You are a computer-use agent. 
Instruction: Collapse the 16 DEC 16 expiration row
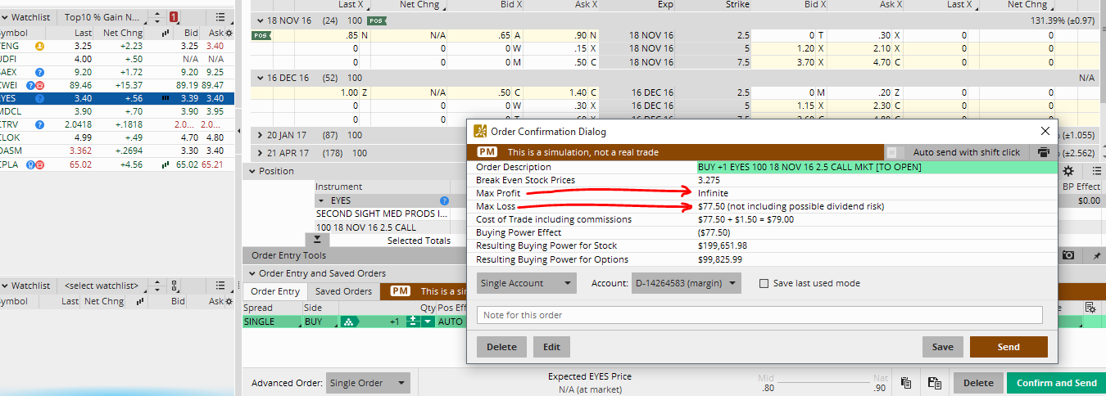tap(261, 78)
